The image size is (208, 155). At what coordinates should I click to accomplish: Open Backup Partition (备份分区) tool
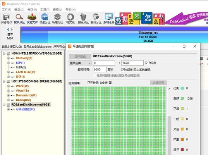tap(96, 19)
